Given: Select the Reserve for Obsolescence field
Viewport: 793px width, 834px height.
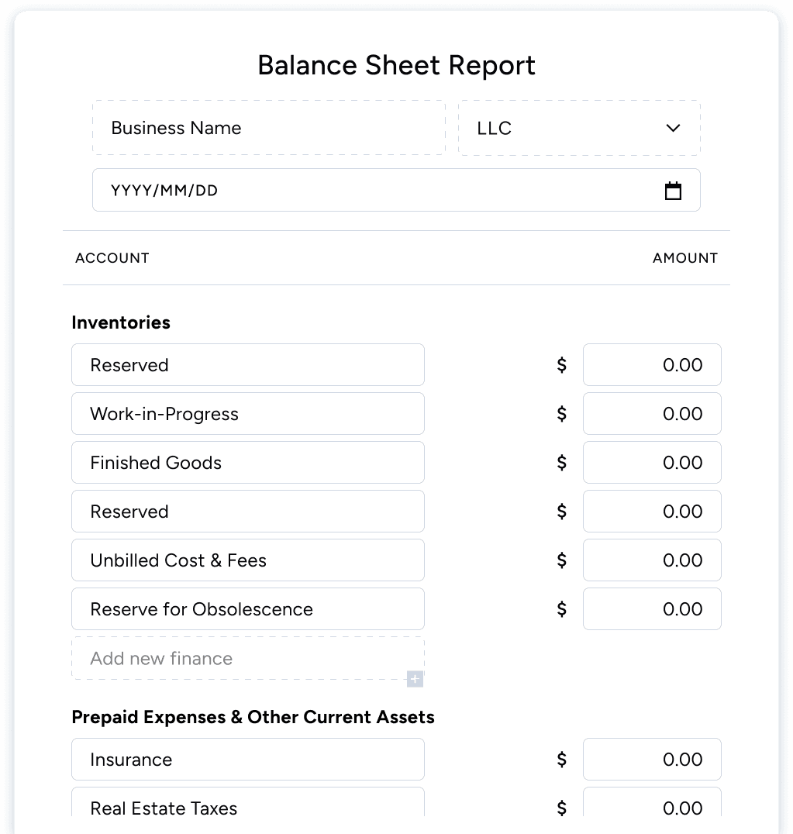Looking at the screenshot, I should coord(247,608).
